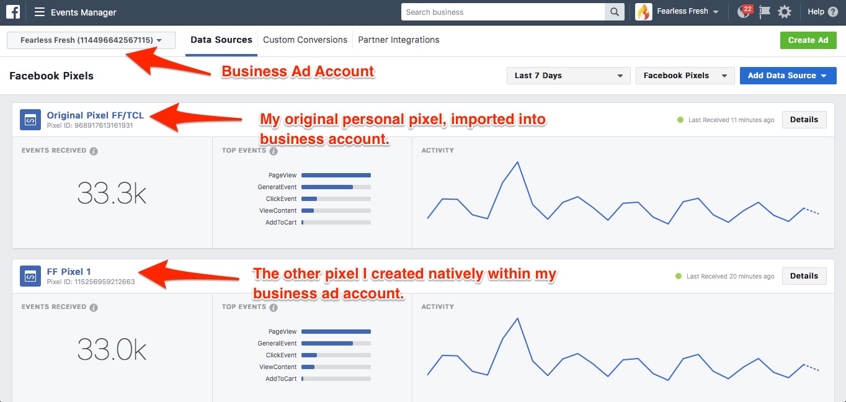The height and width of the screenshot is (402, 846).
Task: Click PageView label in FF Pixel 1 top events
Action: click(x=283, y=332)
